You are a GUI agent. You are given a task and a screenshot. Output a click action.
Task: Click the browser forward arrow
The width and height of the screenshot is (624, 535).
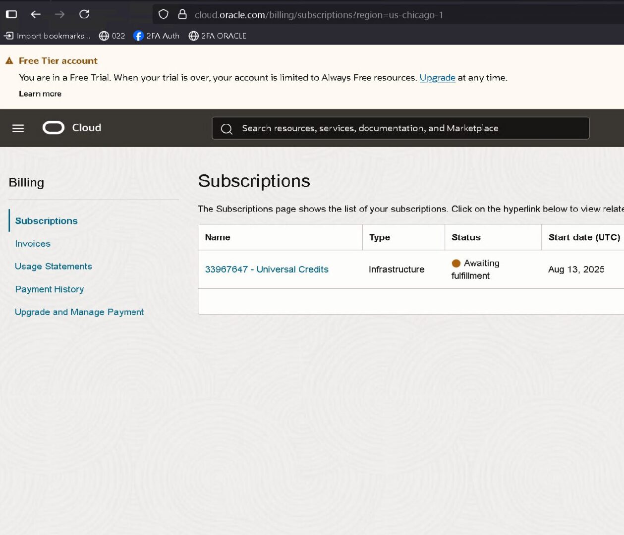pos(59,14)
